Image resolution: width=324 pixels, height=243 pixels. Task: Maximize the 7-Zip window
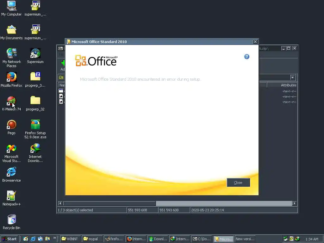(289, 48)
